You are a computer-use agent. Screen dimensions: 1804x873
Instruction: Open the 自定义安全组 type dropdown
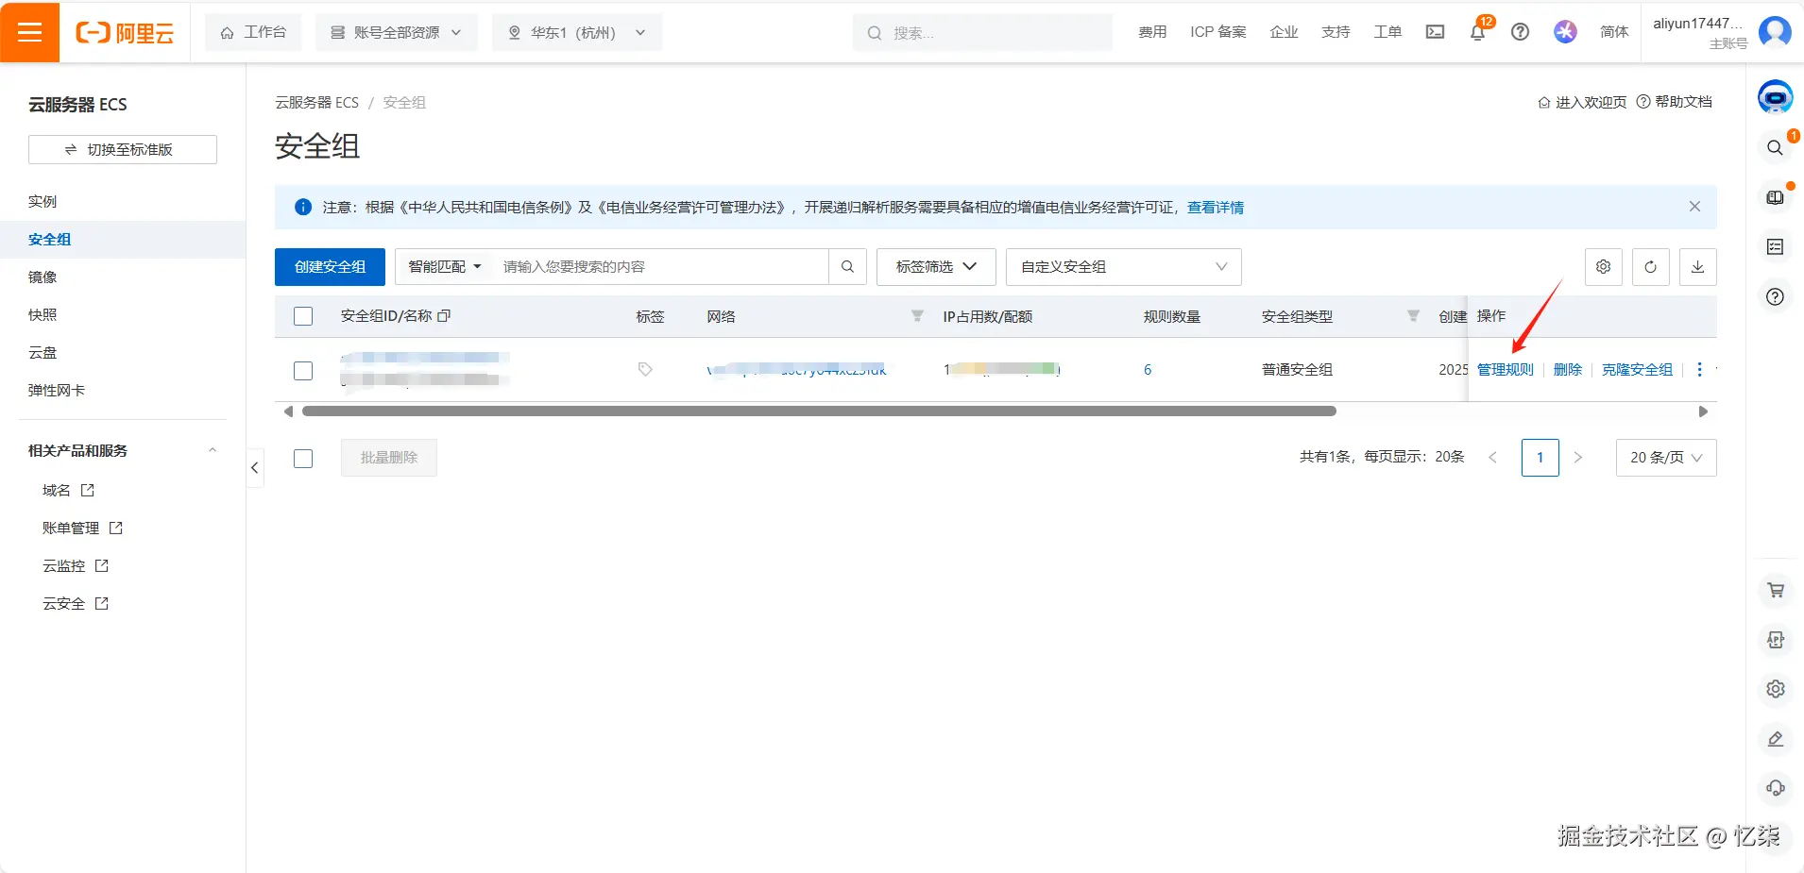tap(1124, 267)
